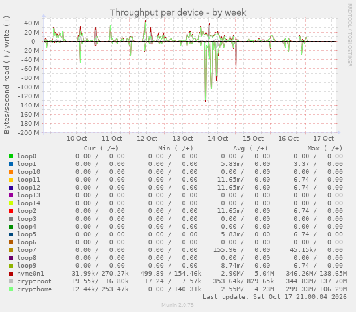Click the loop12 dark blue legend swatch
This screenshot has height=312, width=356.
[11, 188]
